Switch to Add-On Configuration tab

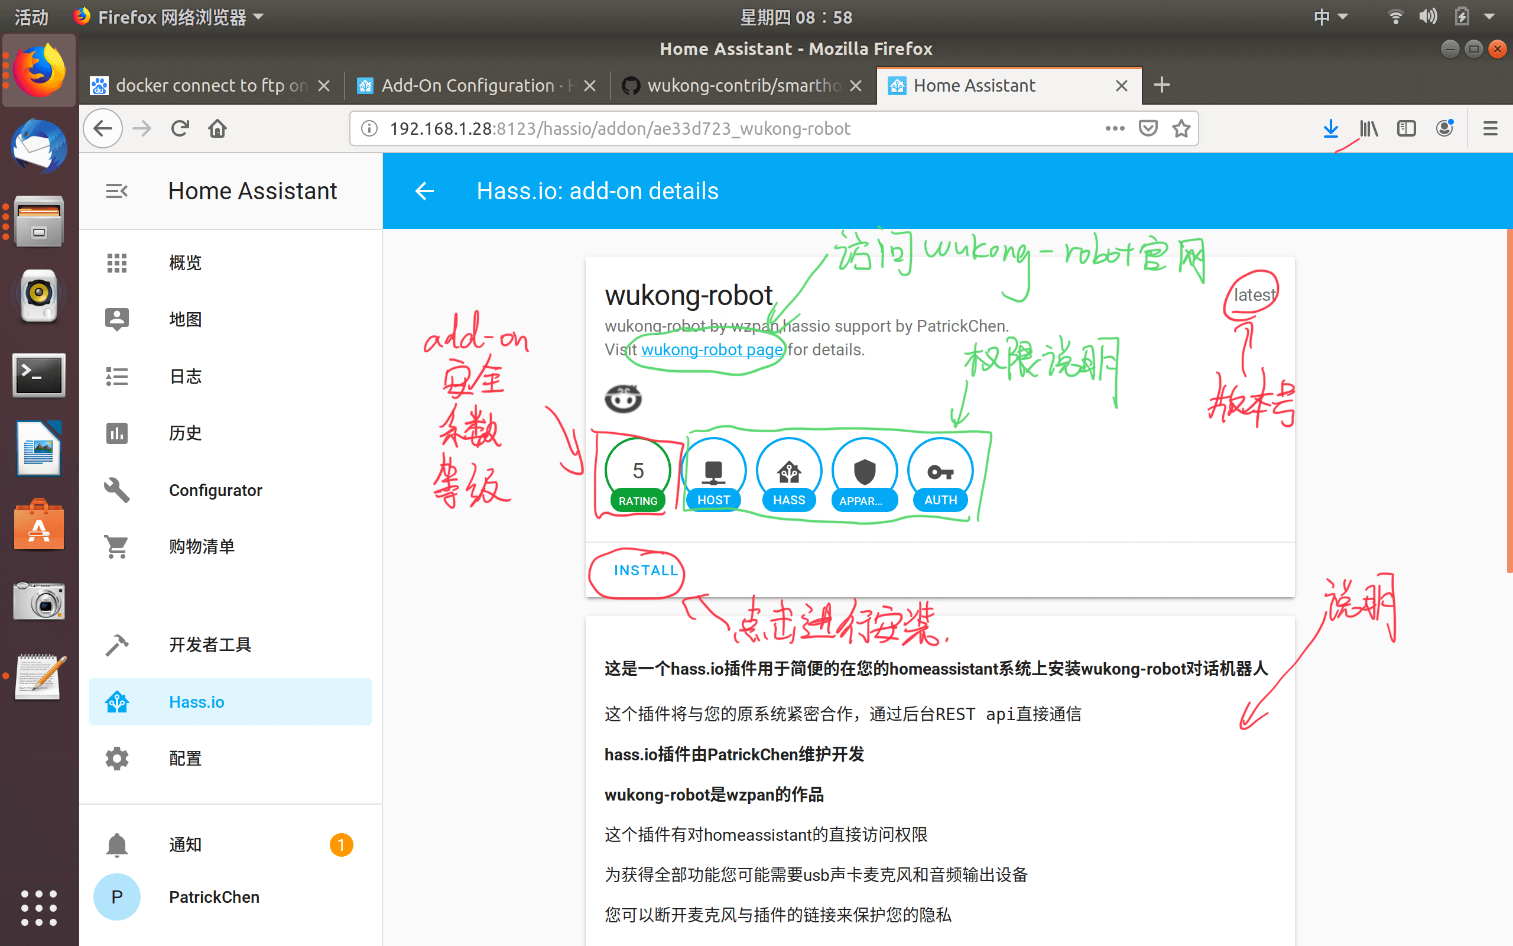point(476,86)
